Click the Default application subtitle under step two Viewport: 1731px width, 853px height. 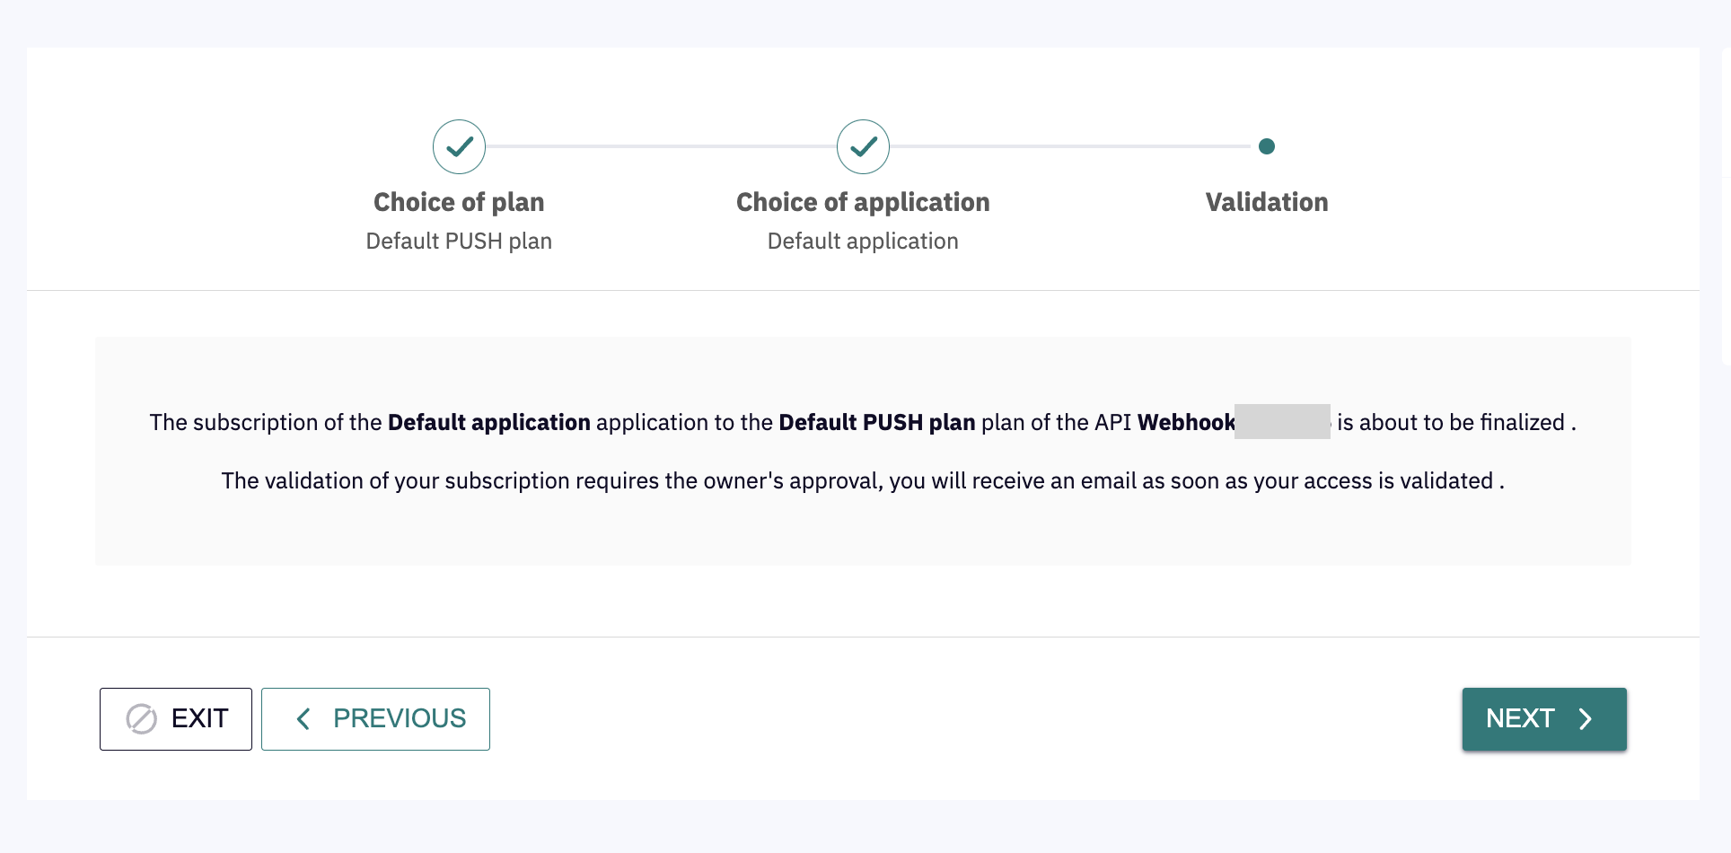pos(863,242)
